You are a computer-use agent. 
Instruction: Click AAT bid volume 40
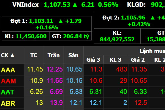point(123,92)
